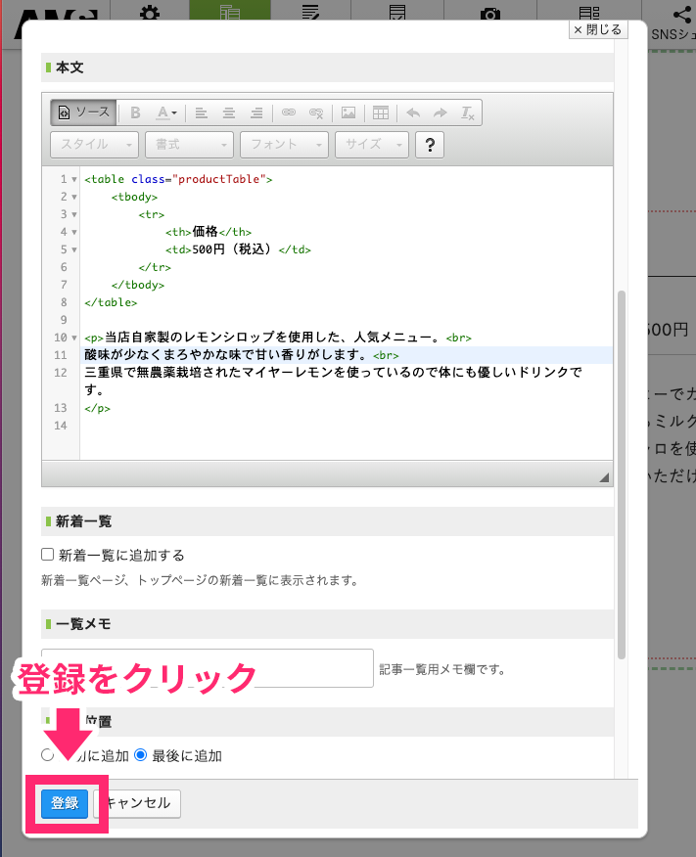The width and height of the screenshot is (696, 857).
Task: Open the スタイル dropdown
Action: 94,145
